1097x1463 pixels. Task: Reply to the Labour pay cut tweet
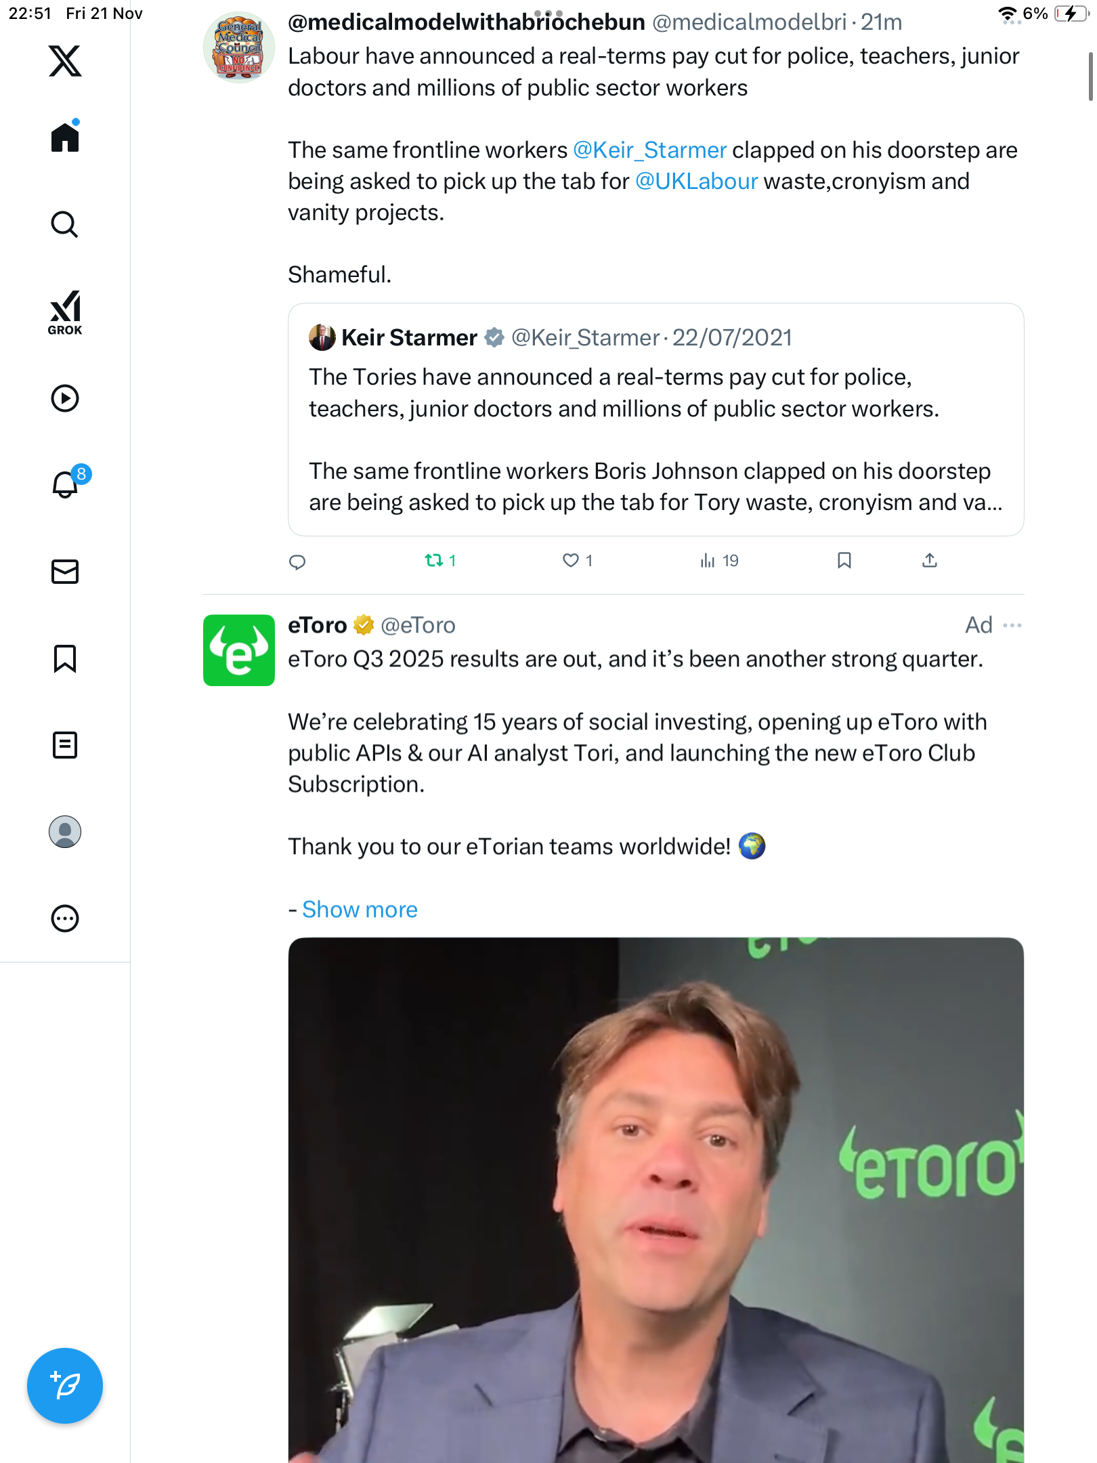pyautogui.click(x=297, y=561)
